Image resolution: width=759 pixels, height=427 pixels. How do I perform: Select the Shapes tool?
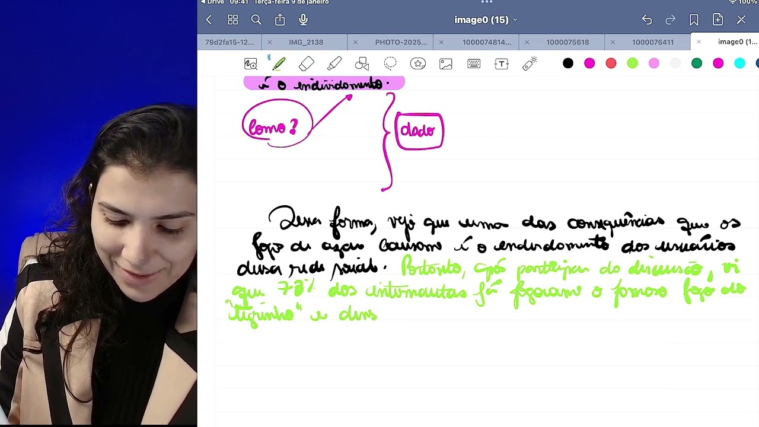click(362, 63)
